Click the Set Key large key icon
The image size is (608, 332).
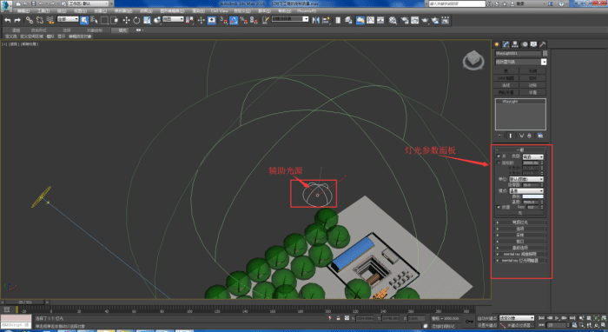point(469,322)
